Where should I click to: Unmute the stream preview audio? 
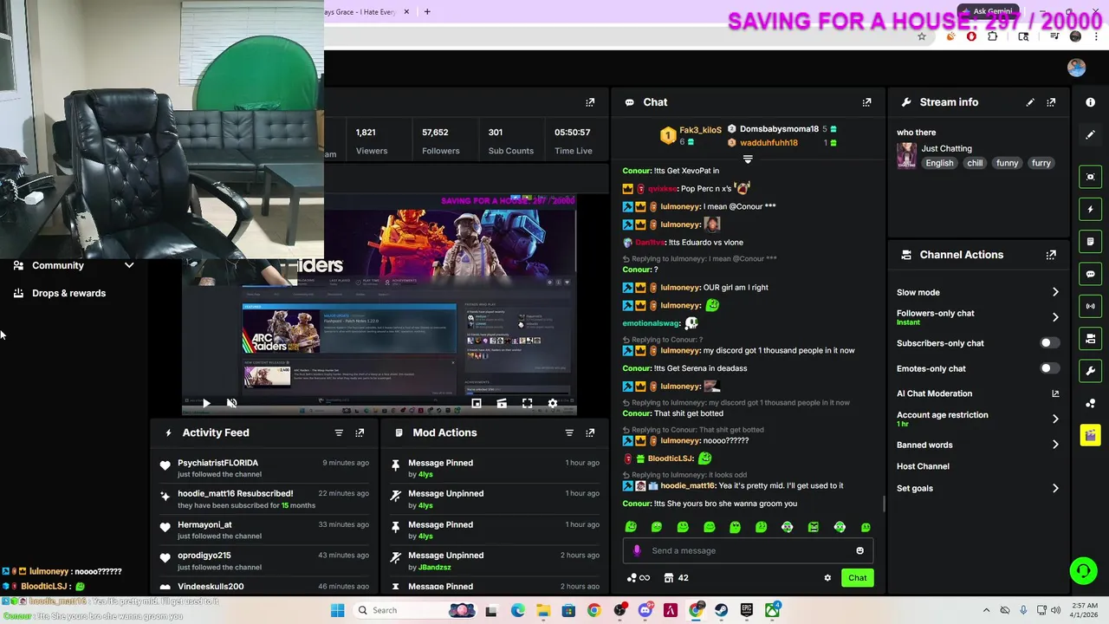[231, 403]
